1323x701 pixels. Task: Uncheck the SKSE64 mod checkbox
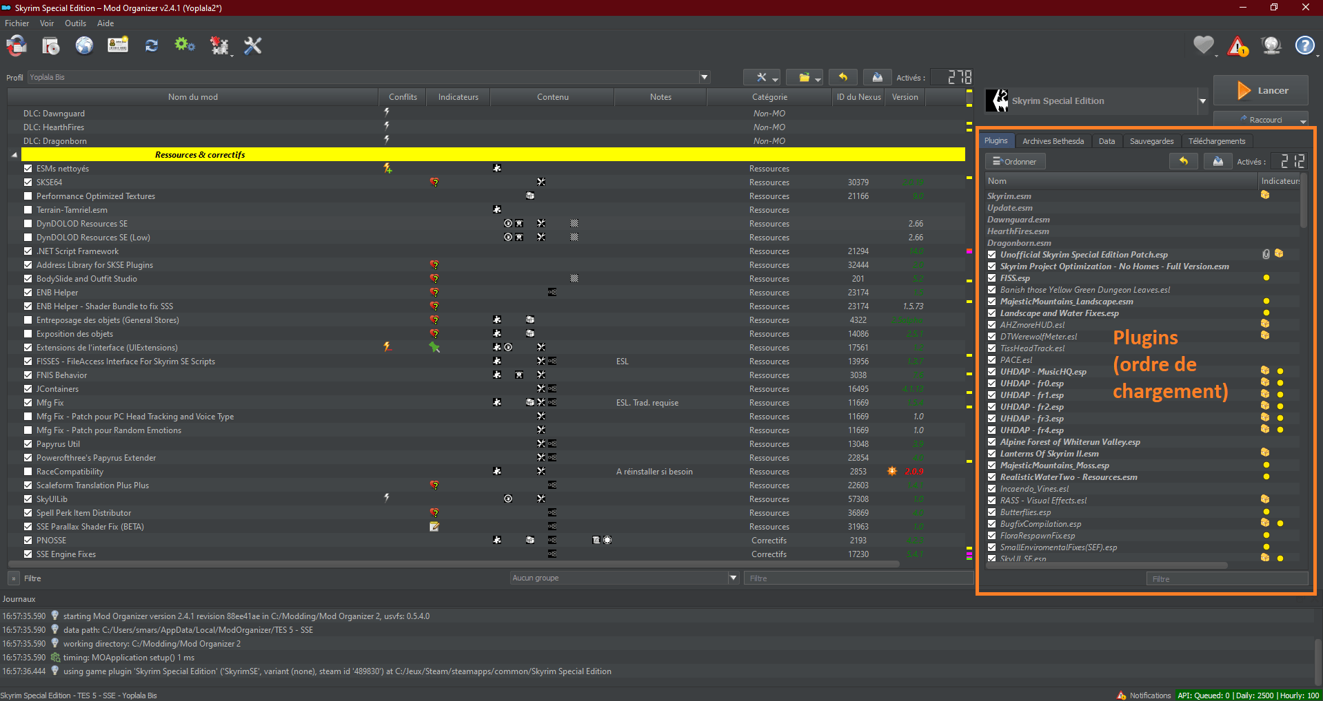tap(28, 182)
